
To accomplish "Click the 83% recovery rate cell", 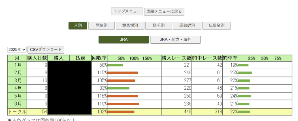I will click(x=99, y=89).
